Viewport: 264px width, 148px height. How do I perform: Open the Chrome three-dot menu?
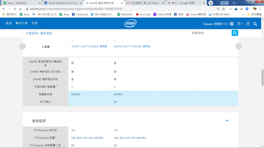click(x=260, y=9)
